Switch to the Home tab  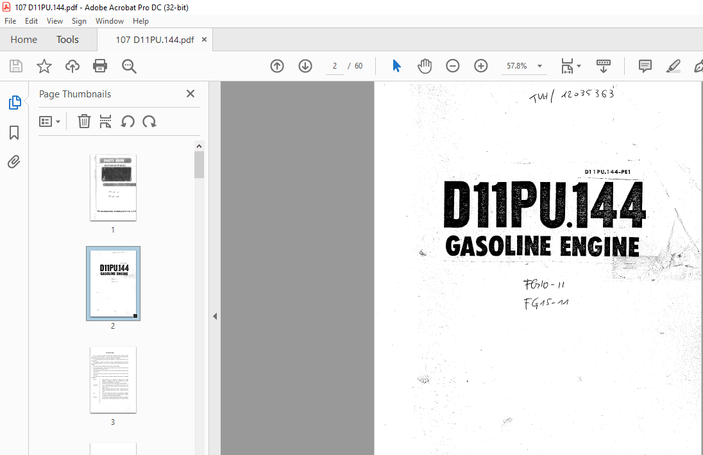click(24, 39)
